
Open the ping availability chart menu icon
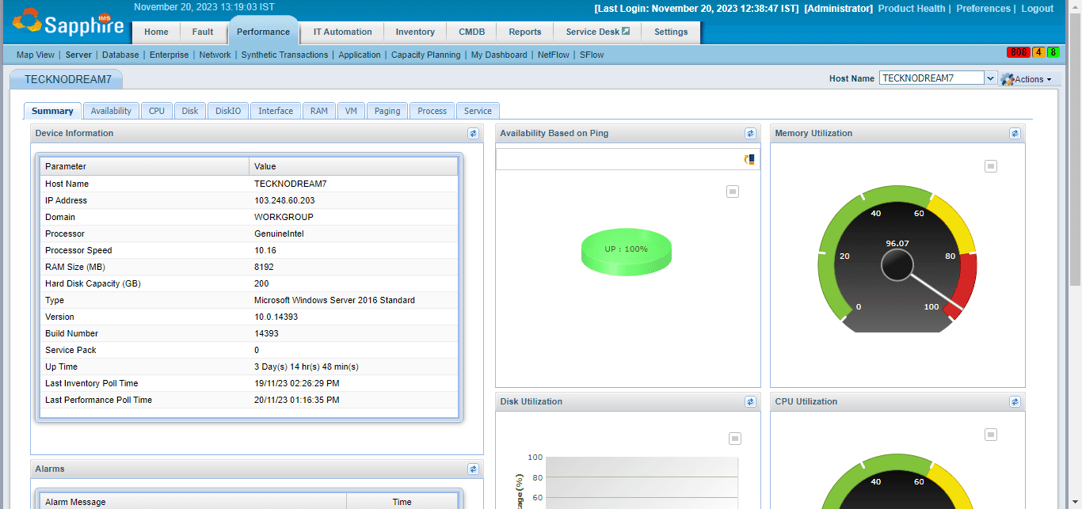pyautogui.click(x=733, y=192)
